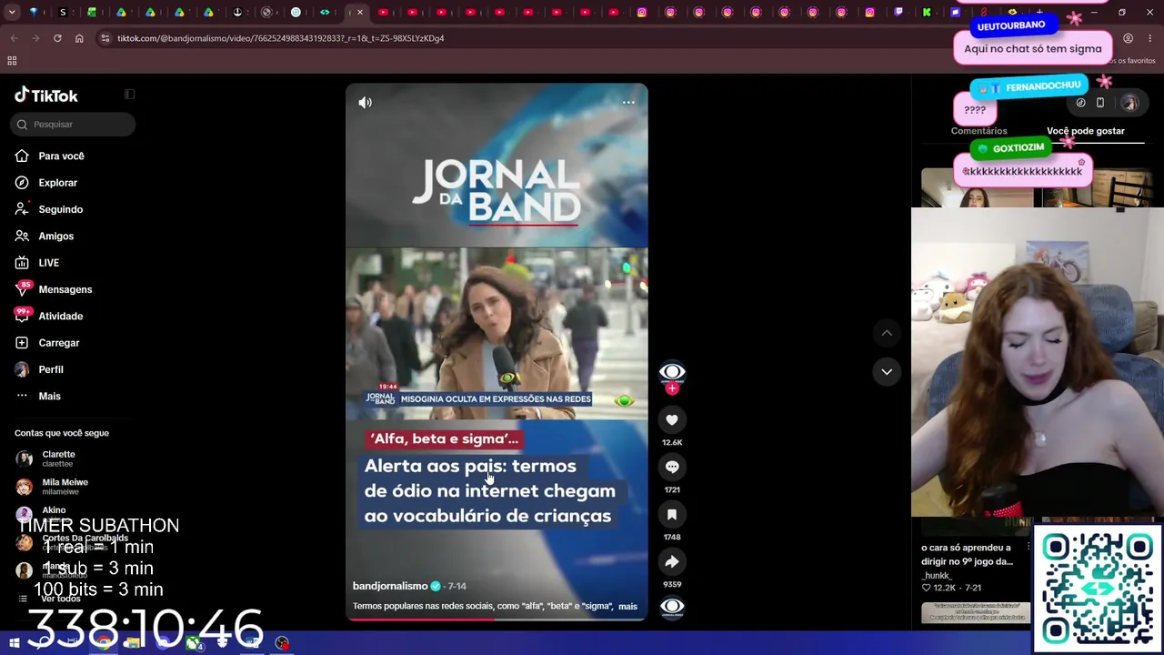
Task: Open the Explorar page
Action: point(57,183)
